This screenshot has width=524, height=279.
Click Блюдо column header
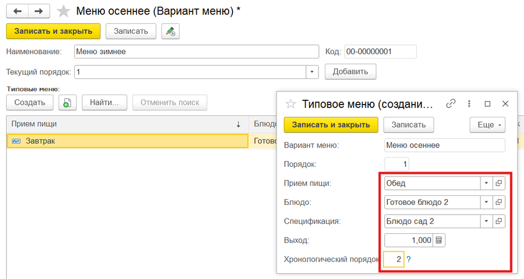click(x=263, y=124)
